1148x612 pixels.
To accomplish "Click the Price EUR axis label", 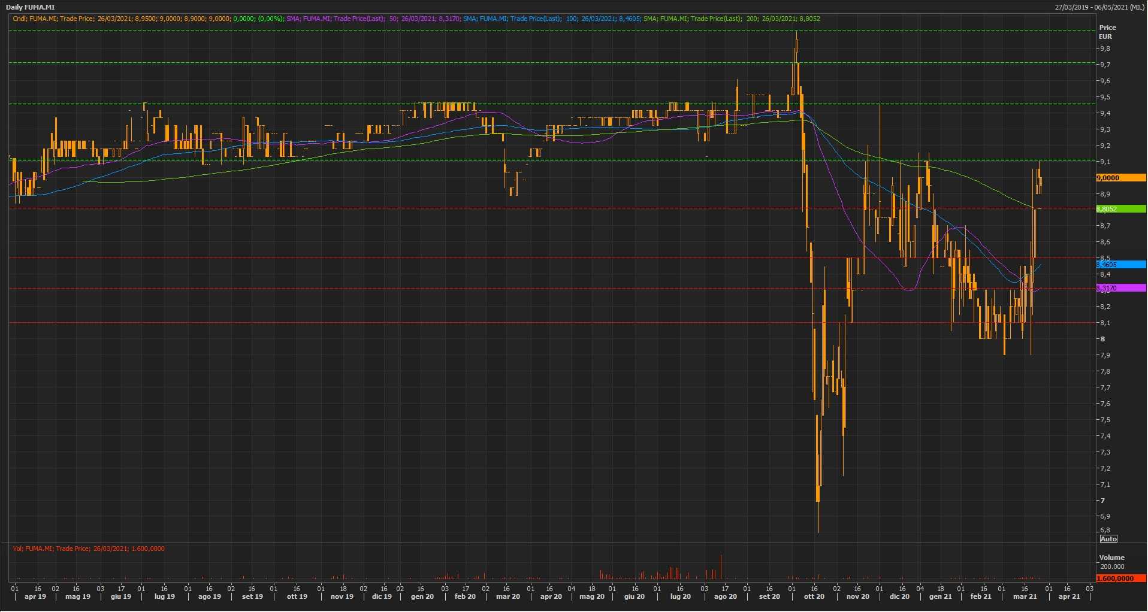I will point(1107,32).
